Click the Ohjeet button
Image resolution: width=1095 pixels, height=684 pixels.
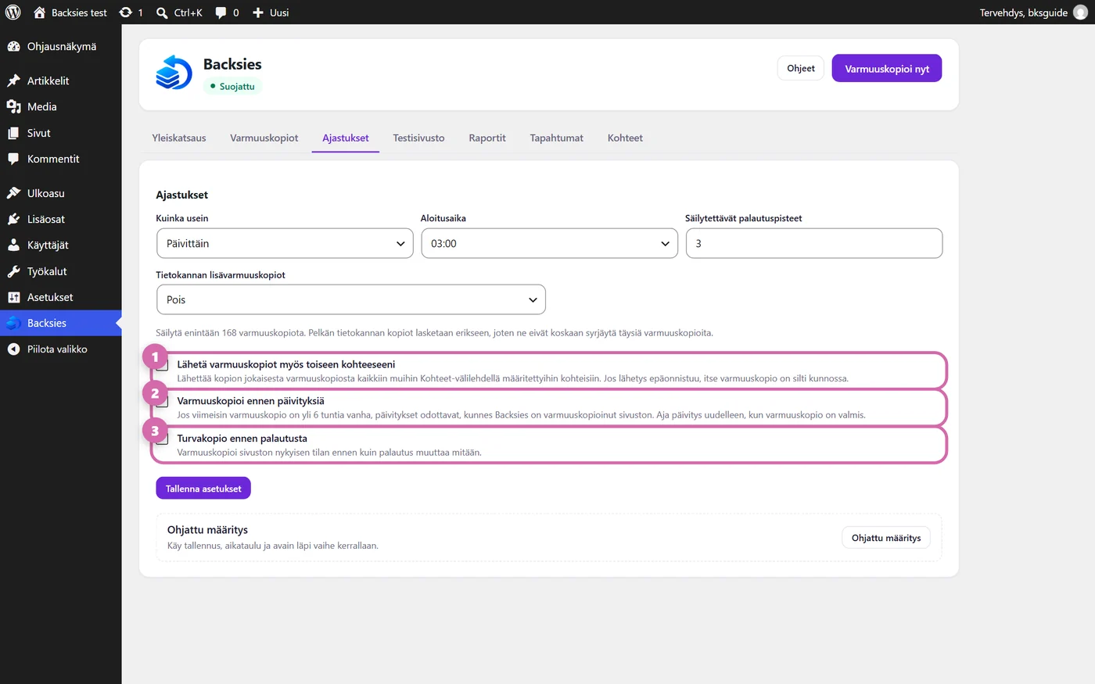coord(801,68)
